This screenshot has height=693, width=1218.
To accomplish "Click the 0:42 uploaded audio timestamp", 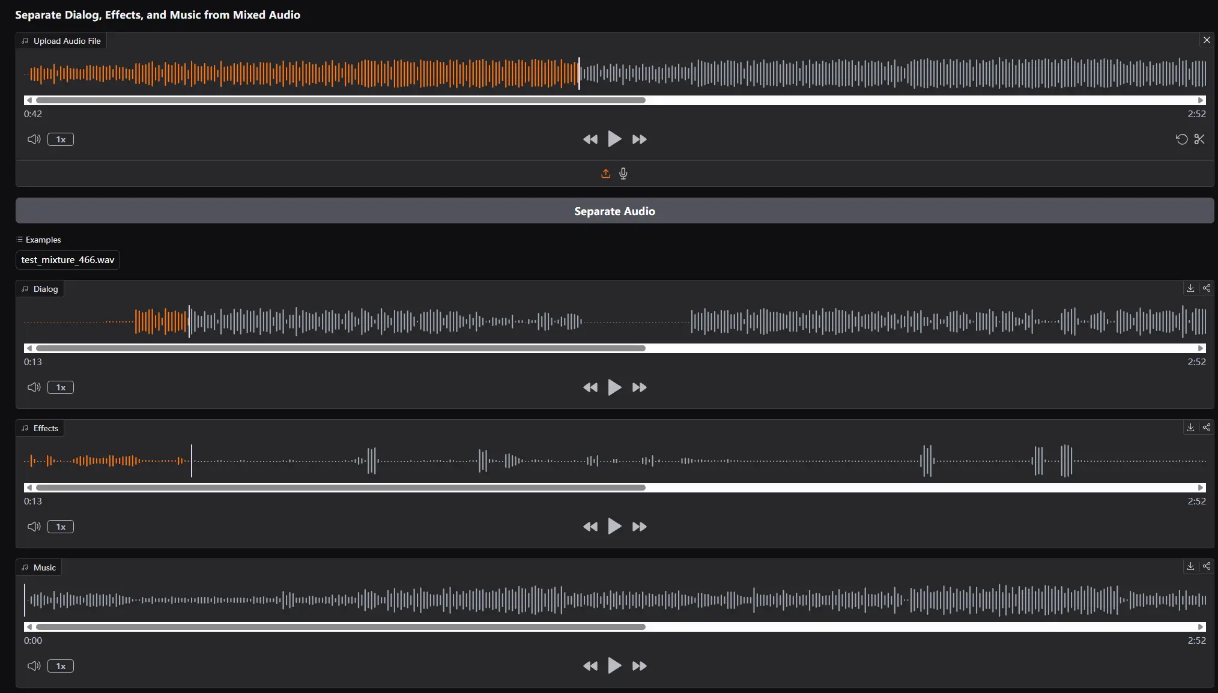I will coord(33,113).
